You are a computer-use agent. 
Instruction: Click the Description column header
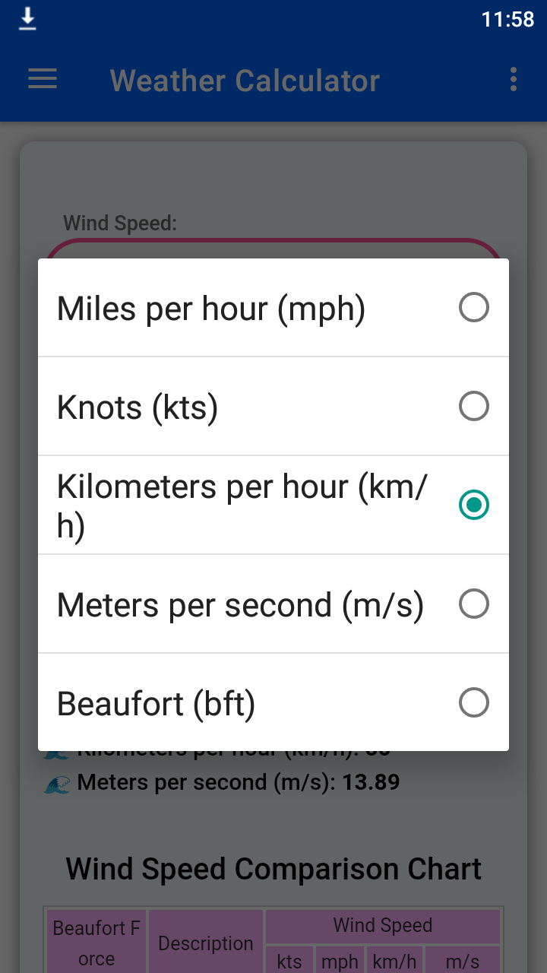point(205,943)
